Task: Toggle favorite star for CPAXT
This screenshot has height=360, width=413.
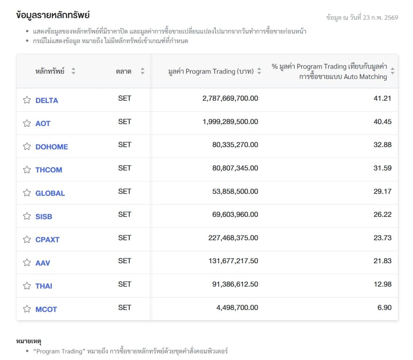Action: point(27,239)
